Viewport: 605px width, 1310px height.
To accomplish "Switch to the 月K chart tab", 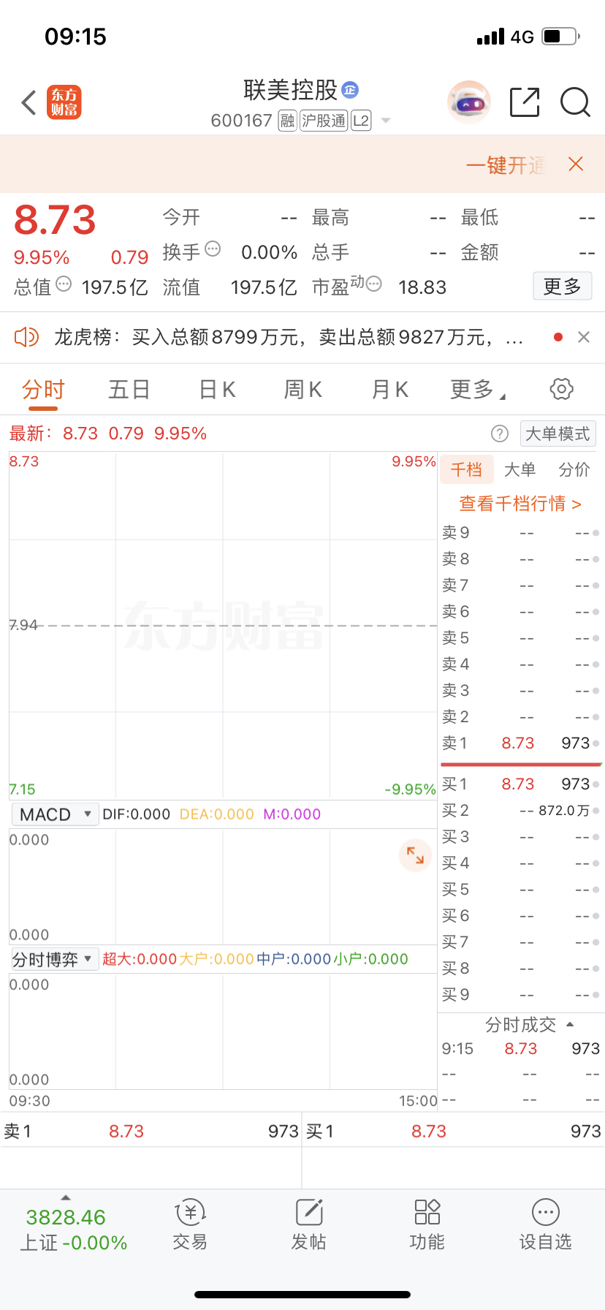I will [390, 390].
